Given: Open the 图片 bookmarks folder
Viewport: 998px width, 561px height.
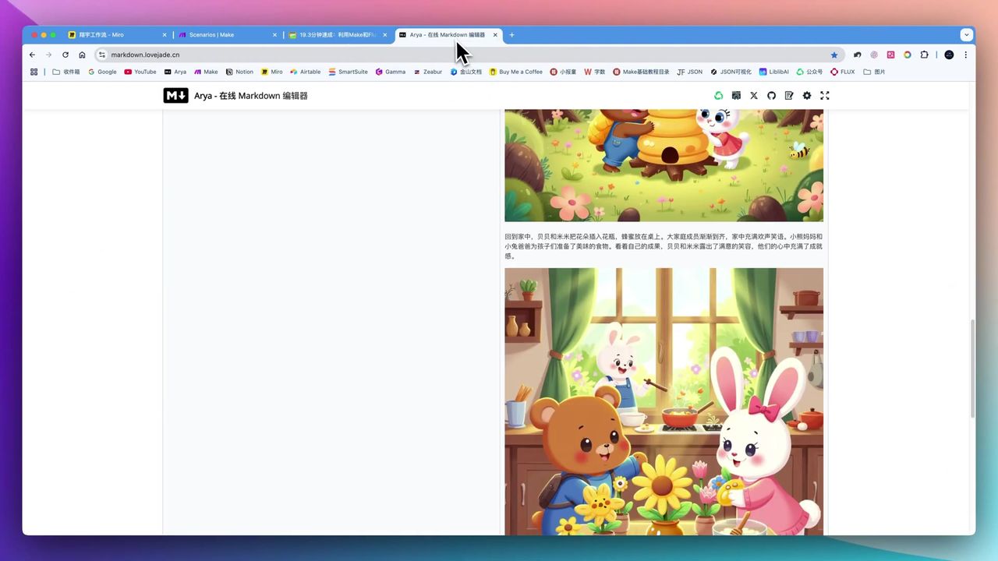Looking at the screenshot, I should [874, 72].
